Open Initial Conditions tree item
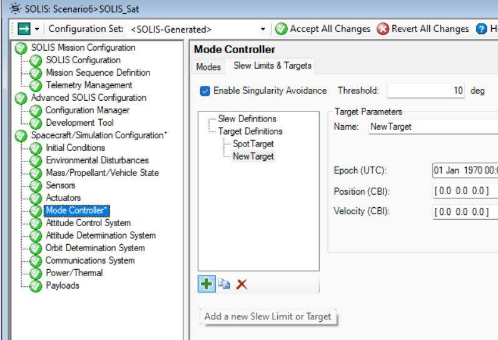The image size is (498, 340). pos(75,148)
